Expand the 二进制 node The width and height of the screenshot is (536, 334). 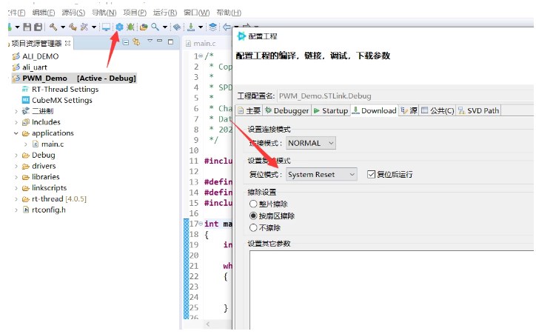click(16, 111)
